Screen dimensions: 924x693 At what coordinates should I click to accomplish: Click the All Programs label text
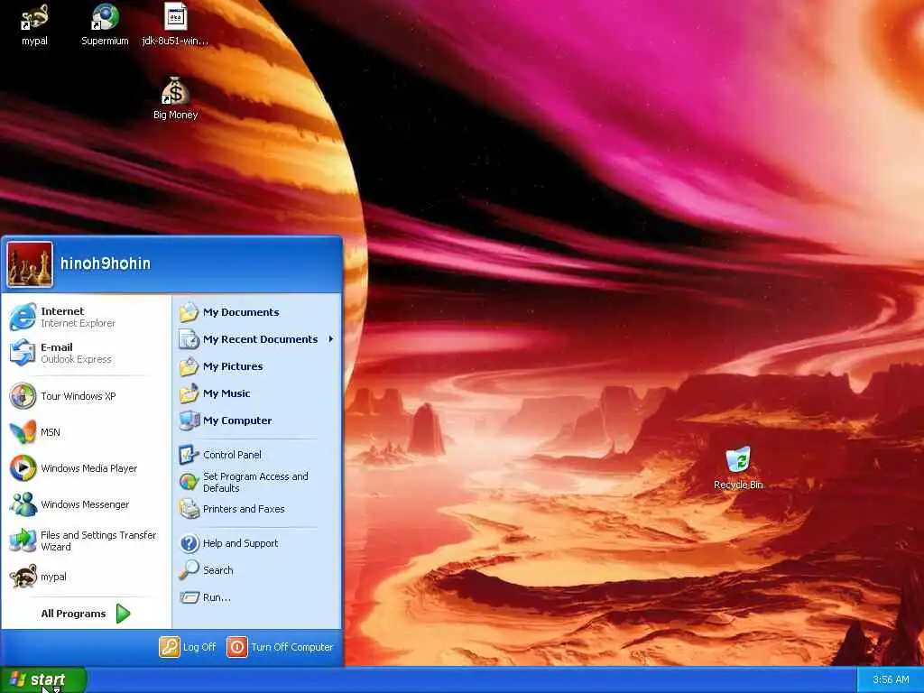(73, 614)
